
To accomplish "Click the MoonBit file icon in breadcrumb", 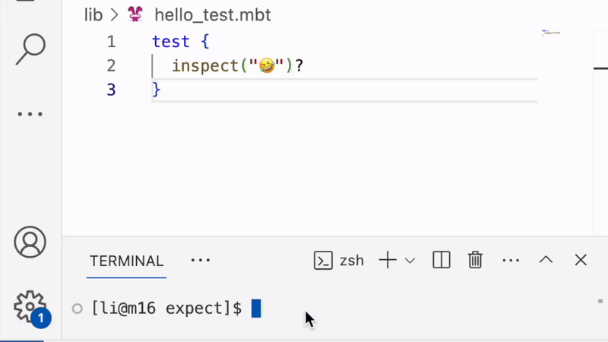I will (x=135, y=14).
